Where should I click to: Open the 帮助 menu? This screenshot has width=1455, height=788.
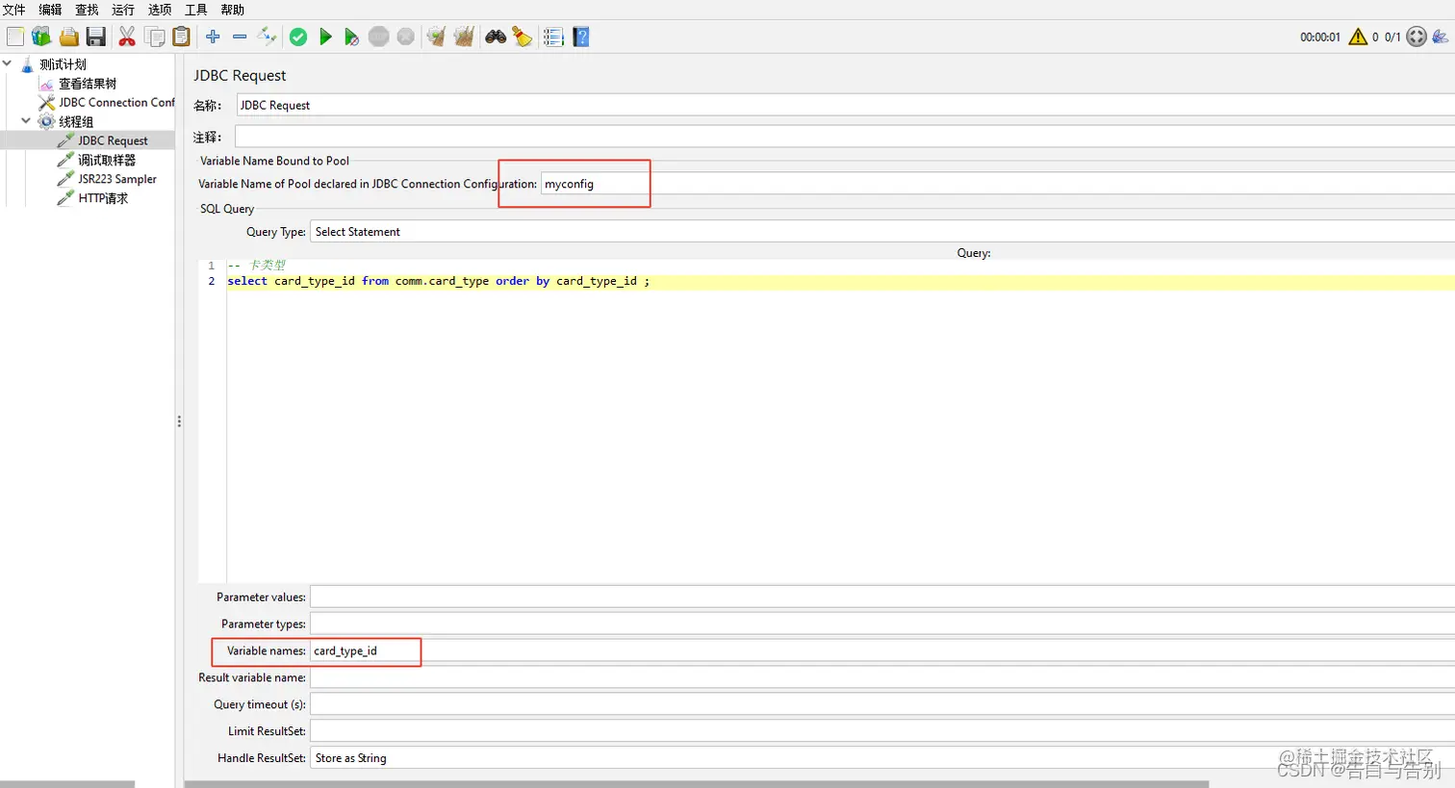(x=233, y=10)
